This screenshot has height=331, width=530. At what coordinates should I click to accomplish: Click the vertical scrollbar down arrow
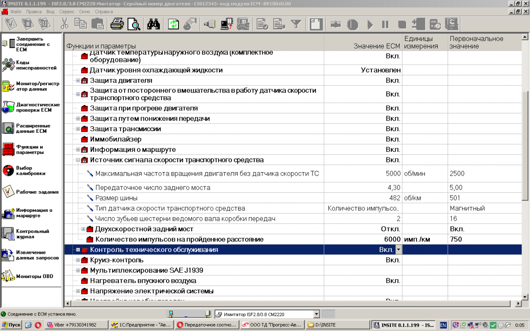click(526, 296)
